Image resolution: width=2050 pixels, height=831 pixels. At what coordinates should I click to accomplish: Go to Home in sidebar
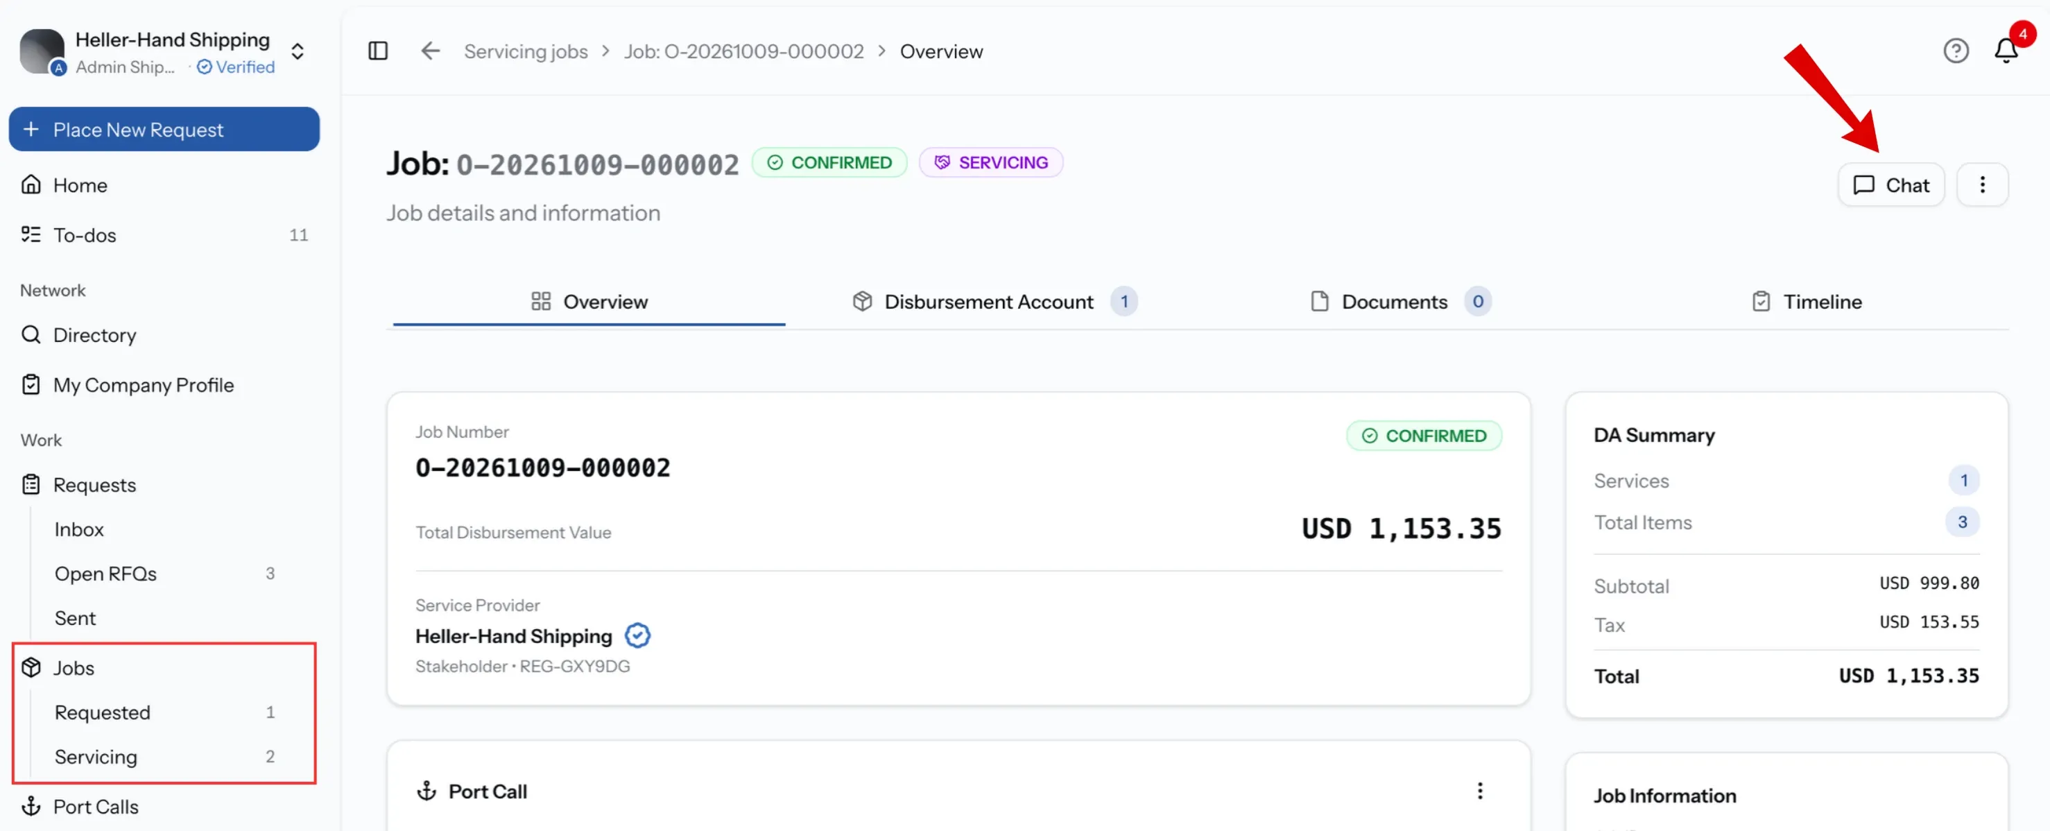point(164,185)
